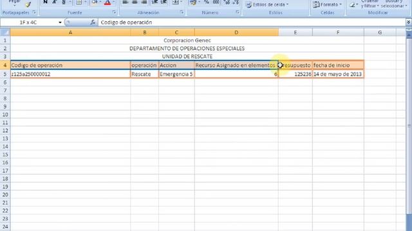Increase the cell indent
This screenshot has width=412, height=231.
[x=164, y=3]
